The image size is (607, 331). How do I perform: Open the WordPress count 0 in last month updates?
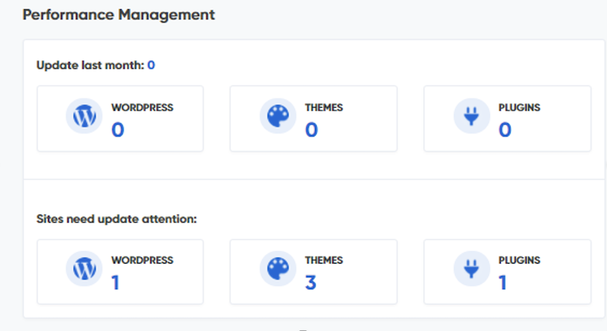click(x=118, y=130)
